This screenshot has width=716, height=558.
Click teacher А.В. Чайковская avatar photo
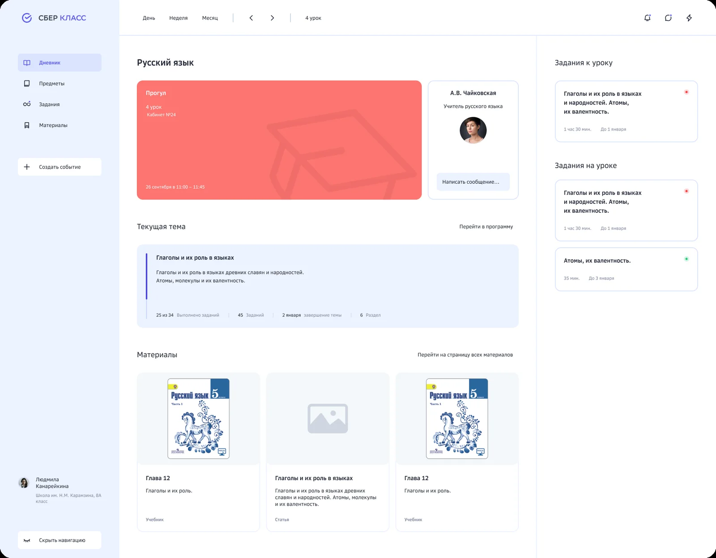[473, 130]
